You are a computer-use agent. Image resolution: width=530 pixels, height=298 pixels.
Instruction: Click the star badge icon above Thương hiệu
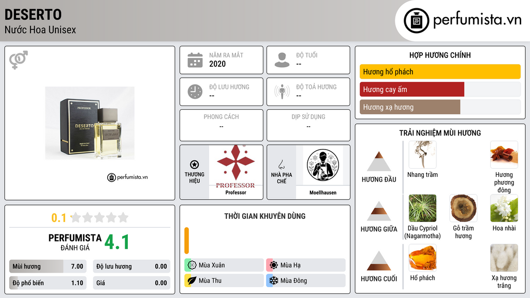pos(195,165)
